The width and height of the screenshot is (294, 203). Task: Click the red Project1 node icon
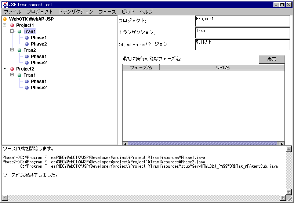click(12, 25)
